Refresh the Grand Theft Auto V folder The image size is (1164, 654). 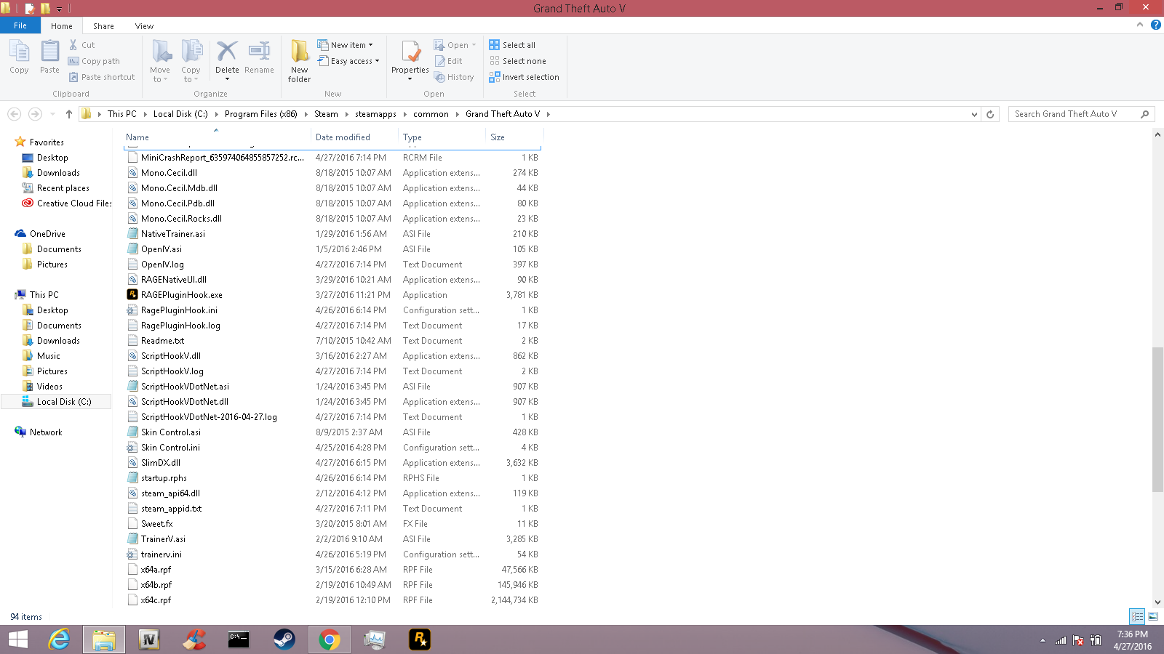point(990,114)
